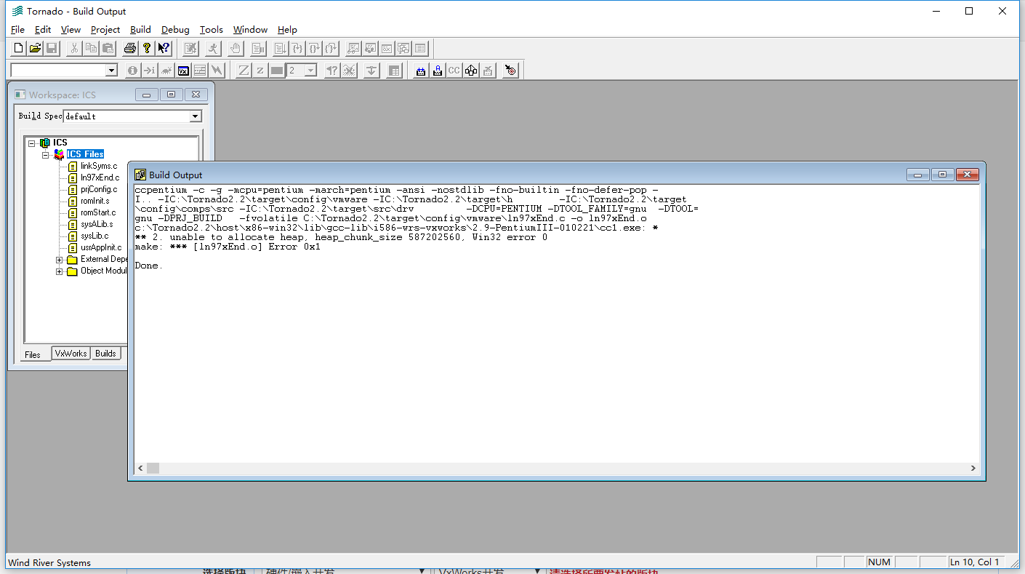This screenshot has height=574, width=1025.
Task: Click the download target bullseye icon
Action: tap(511, 71)
